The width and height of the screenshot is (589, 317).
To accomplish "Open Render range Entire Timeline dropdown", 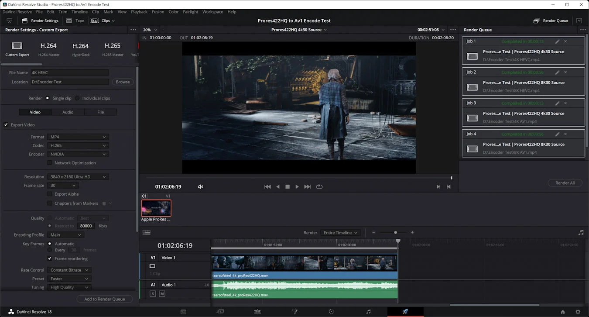I will tap(340, 233).
